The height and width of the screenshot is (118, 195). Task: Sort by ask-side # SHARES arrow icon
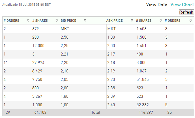(161, 20)
